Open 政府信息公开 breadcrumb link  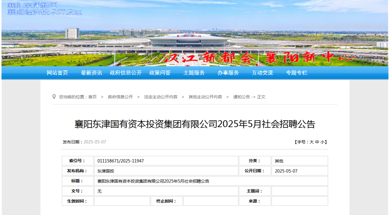(x=120, y=97)
